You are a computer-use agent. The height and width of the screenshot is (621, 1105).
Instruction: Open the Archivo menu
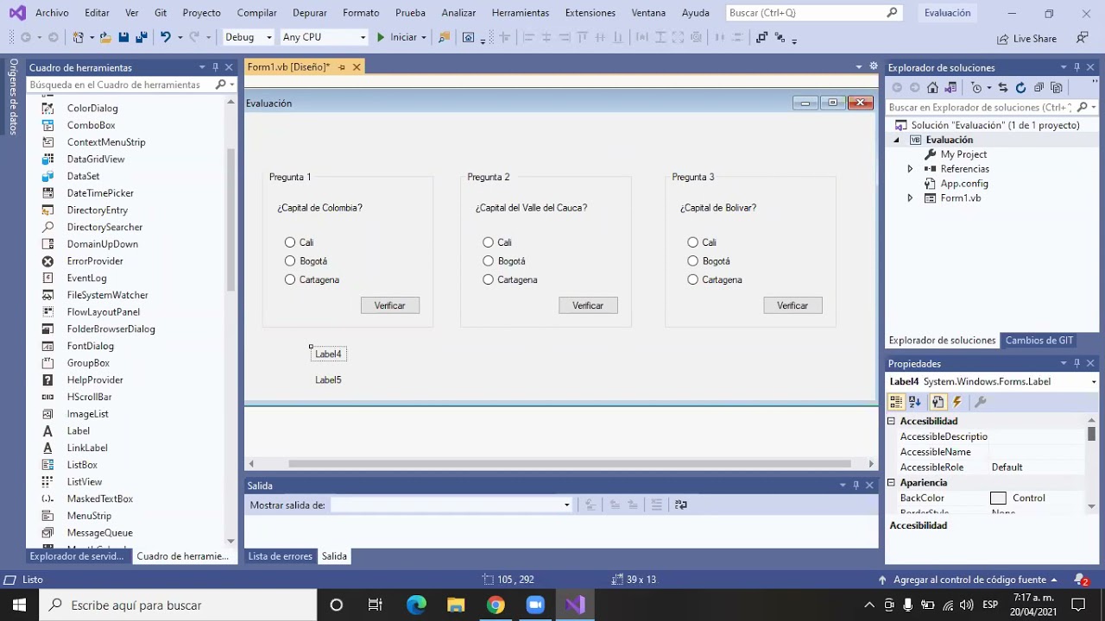(52, 13)
